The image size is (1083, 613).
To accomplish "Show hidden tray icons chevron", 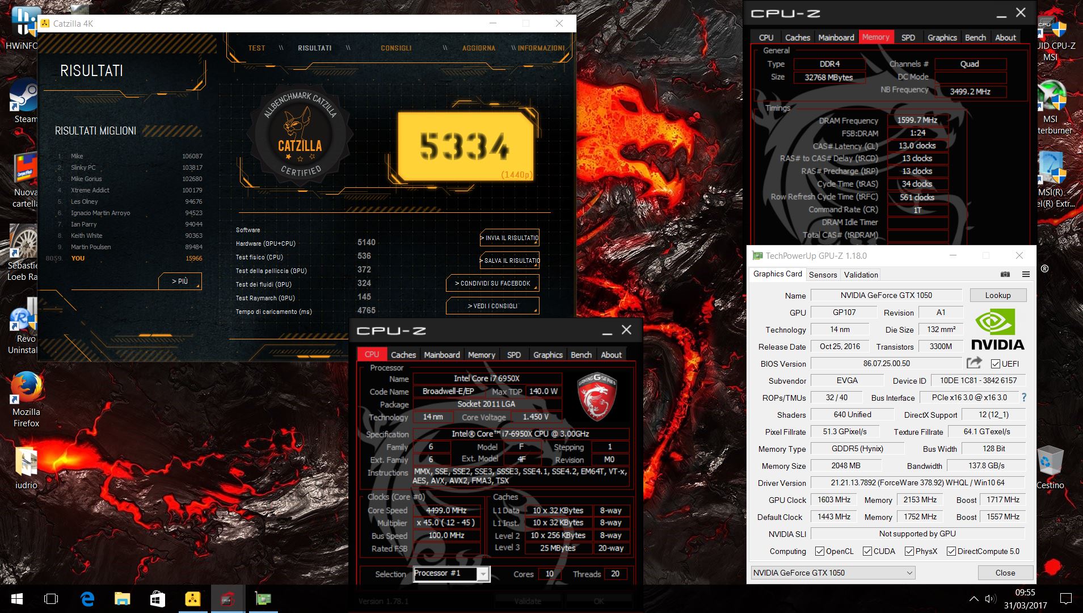I will [x=974, y=599].
